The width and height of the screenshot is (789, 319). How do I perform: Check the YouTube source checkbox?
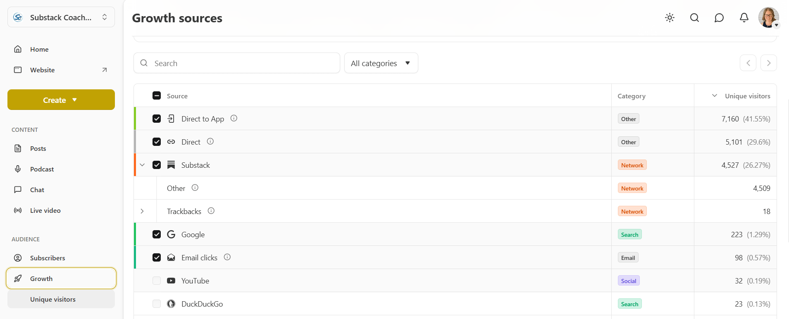pyautogui.click(x=157, y=281)
